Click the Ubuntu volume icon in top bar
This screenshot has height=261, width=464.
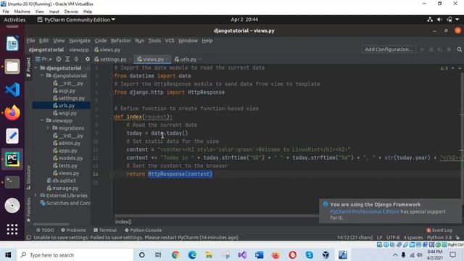pos(439,20)
